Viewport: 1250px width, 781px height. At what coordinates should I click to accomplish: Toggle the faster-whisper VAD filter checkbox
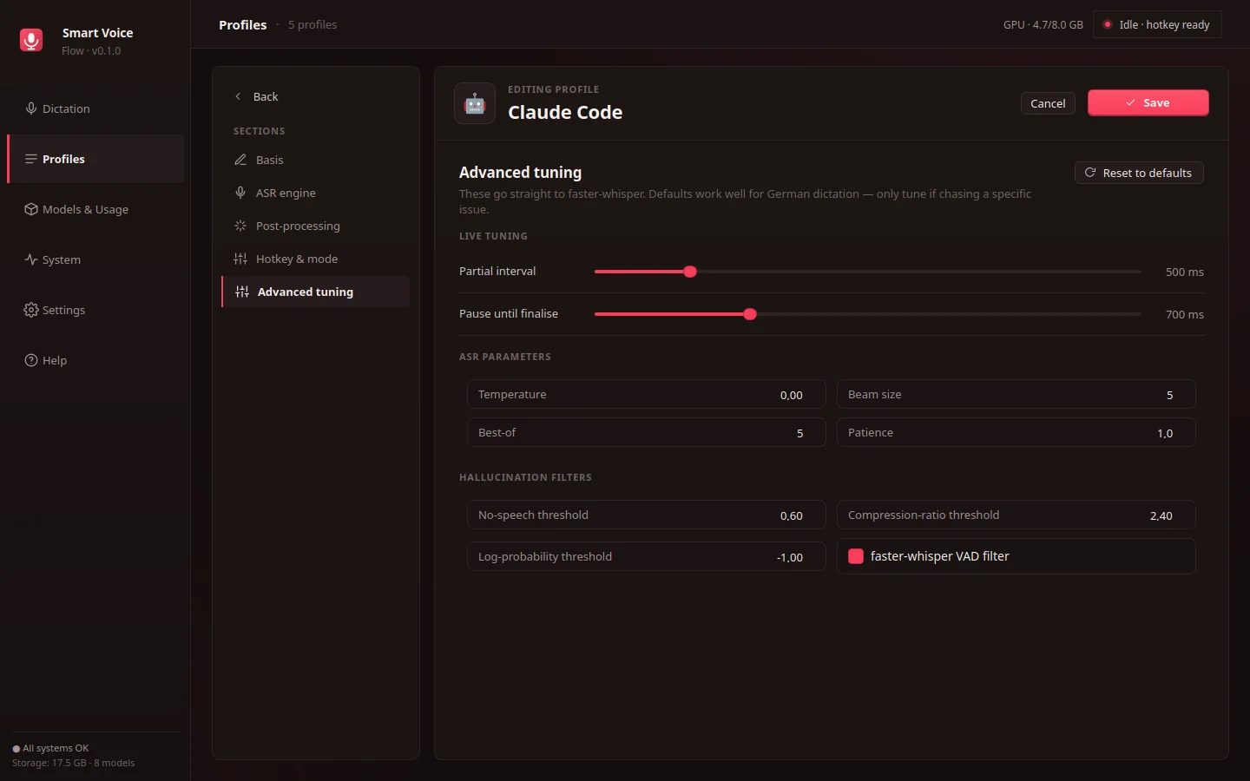(x=856, y=556)
